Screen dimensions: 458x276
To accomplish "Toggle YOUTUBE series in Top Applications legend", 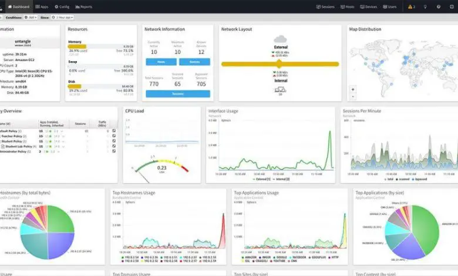I will pos(278,261).
